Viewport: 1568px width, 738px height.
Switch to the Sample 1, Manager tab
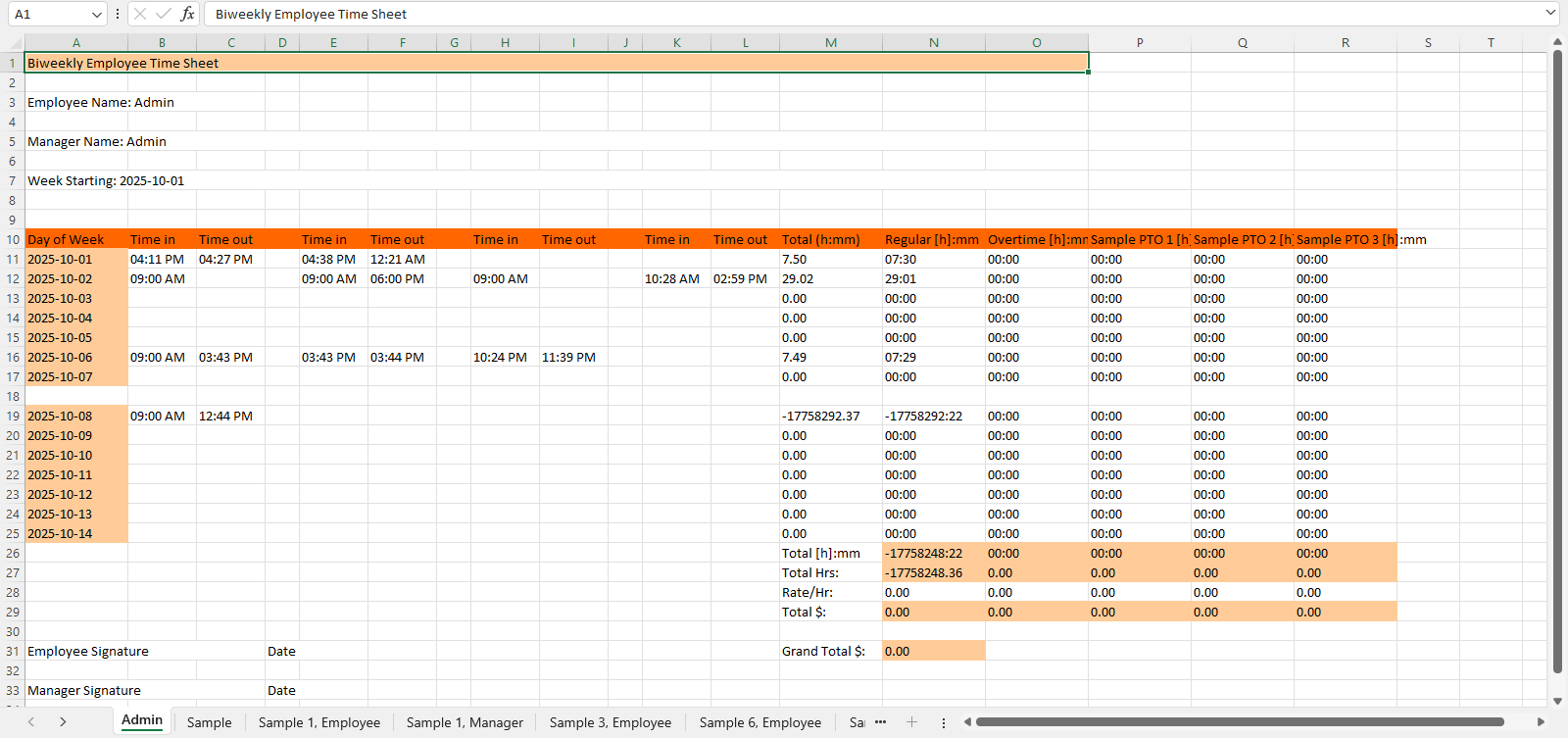[465, 722]
